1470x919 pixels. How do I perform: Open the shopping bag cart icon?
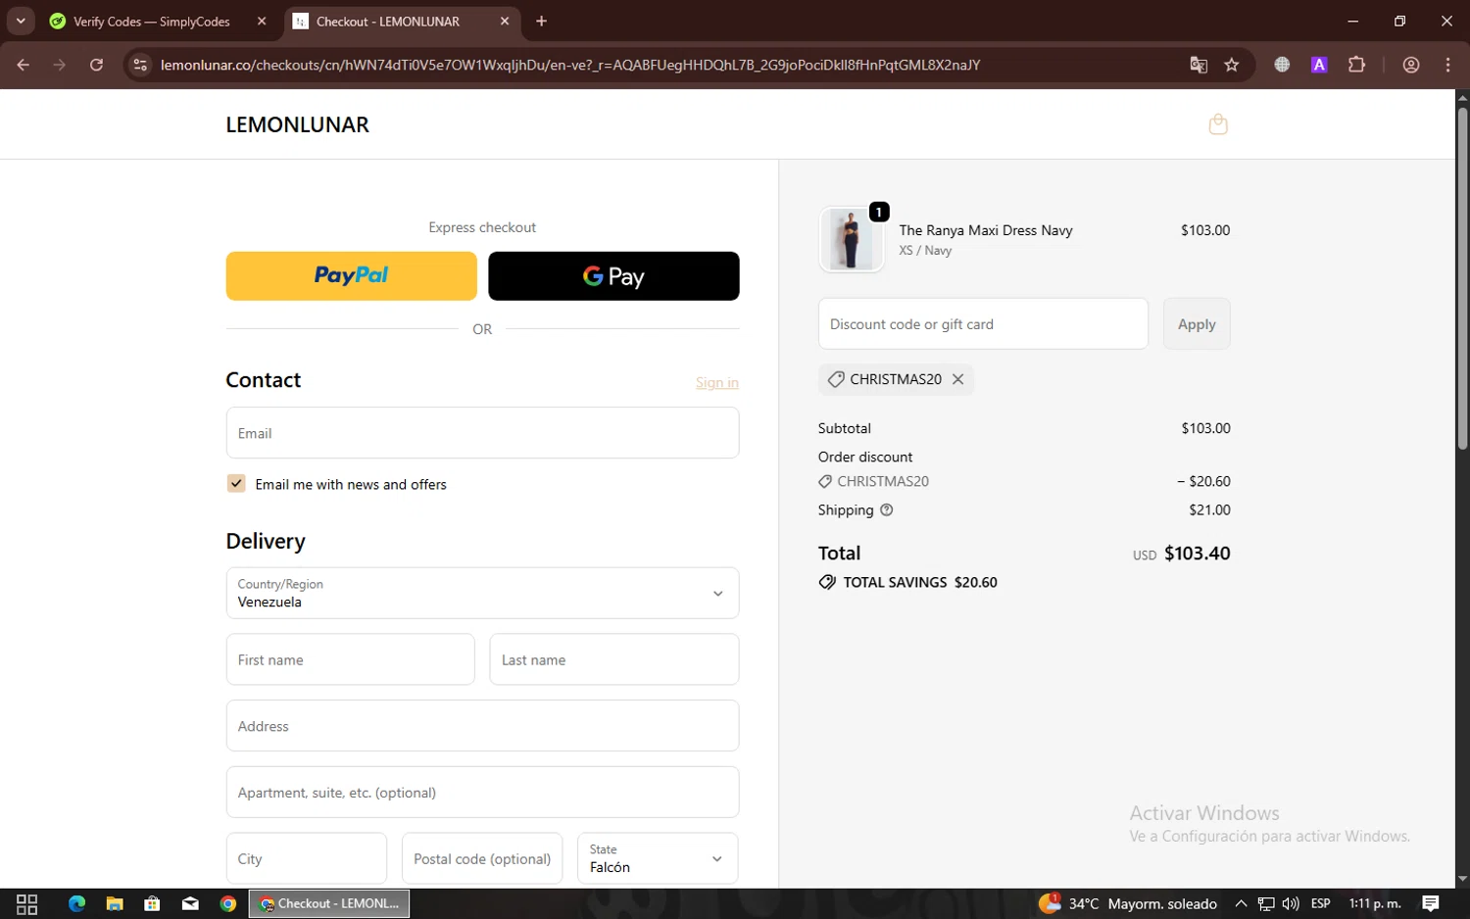click(1218, 124)
